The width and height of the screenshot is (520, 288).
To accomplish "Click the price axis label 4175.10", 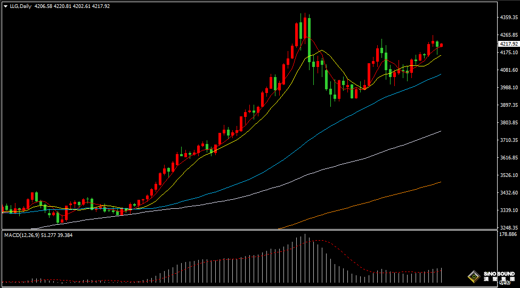I will pos(509,52).
